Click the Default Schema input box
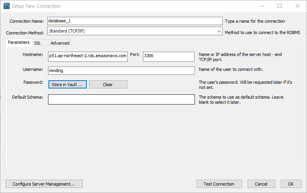The height and width of the screenshot is (193, 307). (121, 99)
